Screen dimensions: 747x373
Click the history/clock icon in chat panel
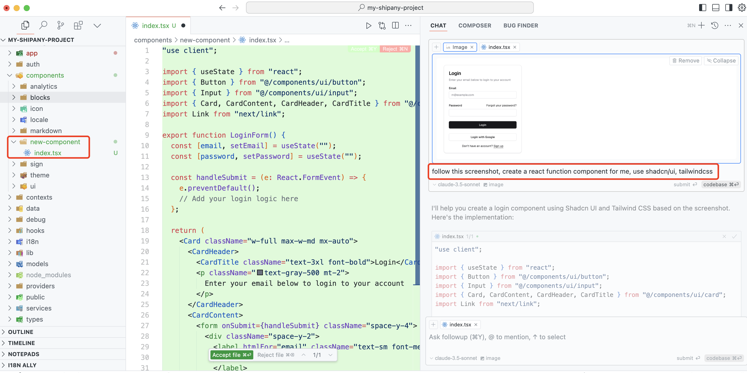[x=714, y=26]
